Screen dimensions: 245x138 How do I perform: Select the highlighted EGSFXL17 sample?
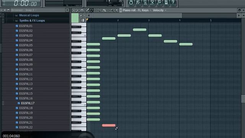28,103
